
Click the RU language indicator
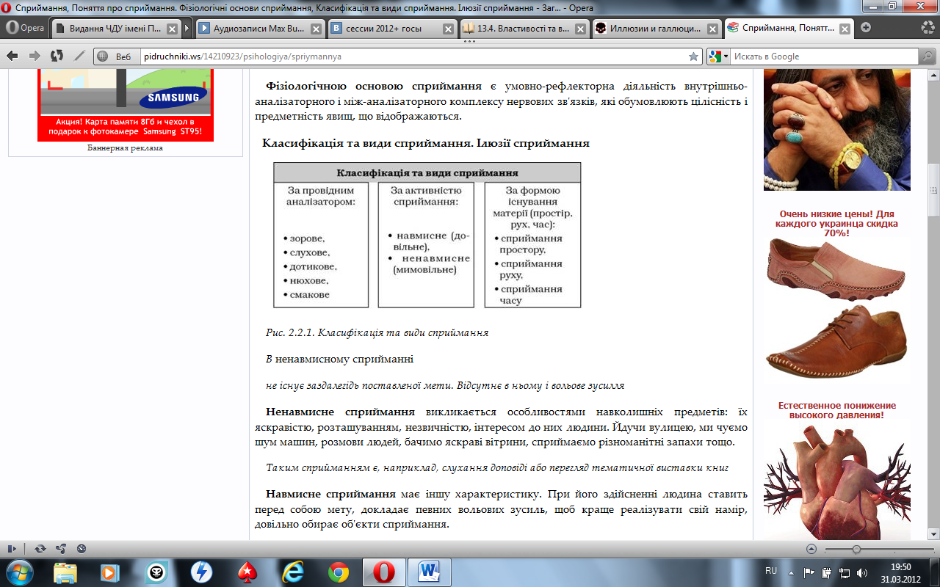tap(771, 571)
